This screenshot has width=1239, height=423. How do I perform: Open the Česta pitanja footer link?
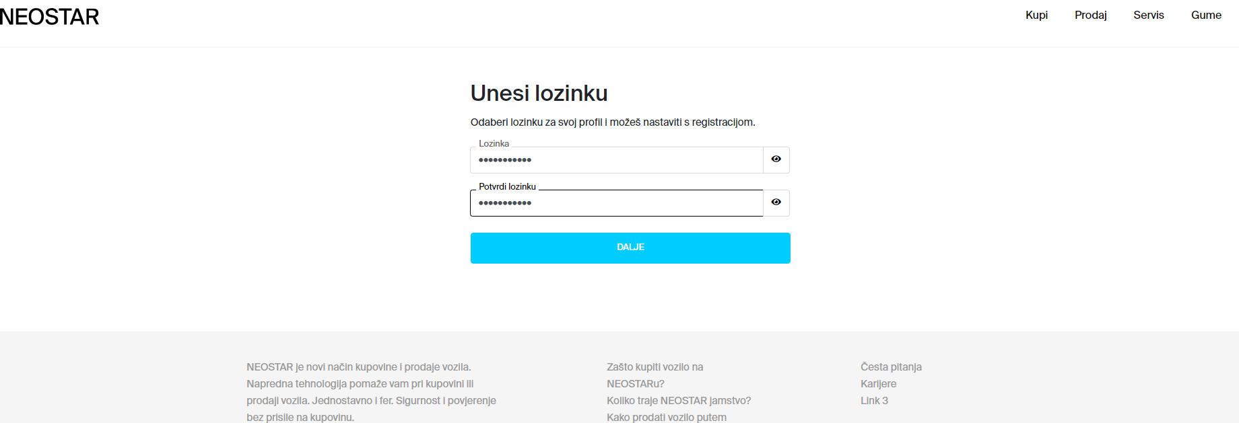pos(891,367)
